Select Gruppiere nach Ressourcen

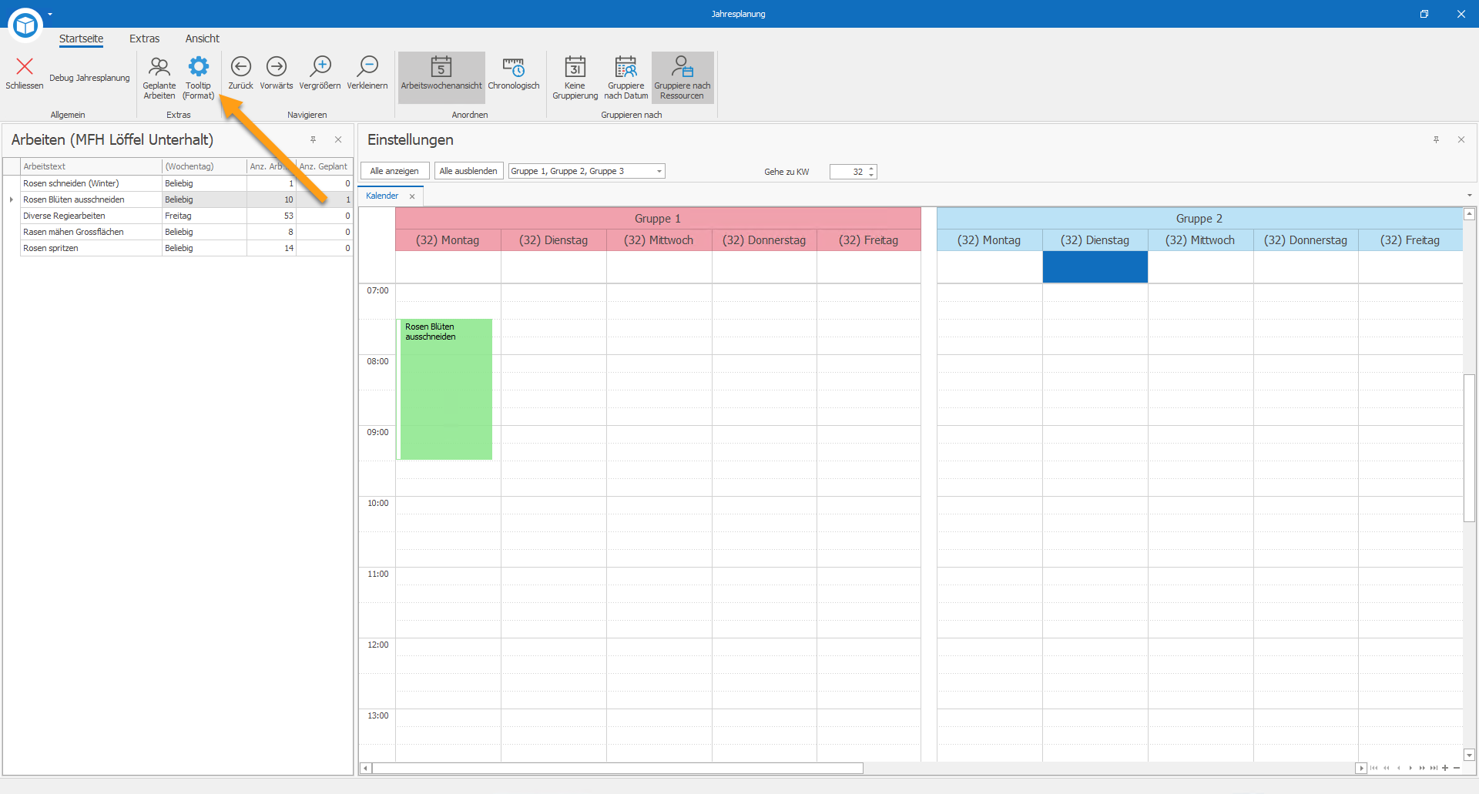point(682,78)
